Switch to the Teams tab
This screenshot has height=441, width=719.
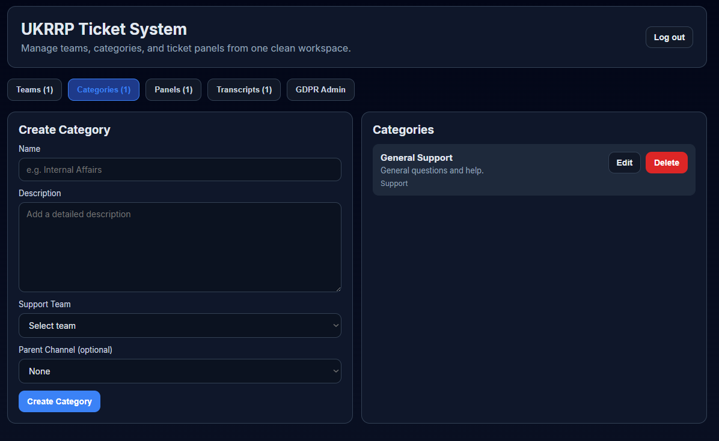[x=34, y=89]
